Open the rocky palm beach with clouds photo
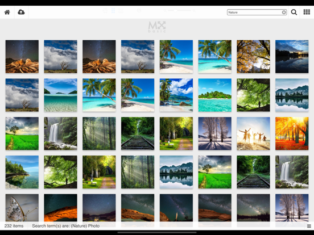The width and height of the screenshot is (314, 235). point(176,95)
